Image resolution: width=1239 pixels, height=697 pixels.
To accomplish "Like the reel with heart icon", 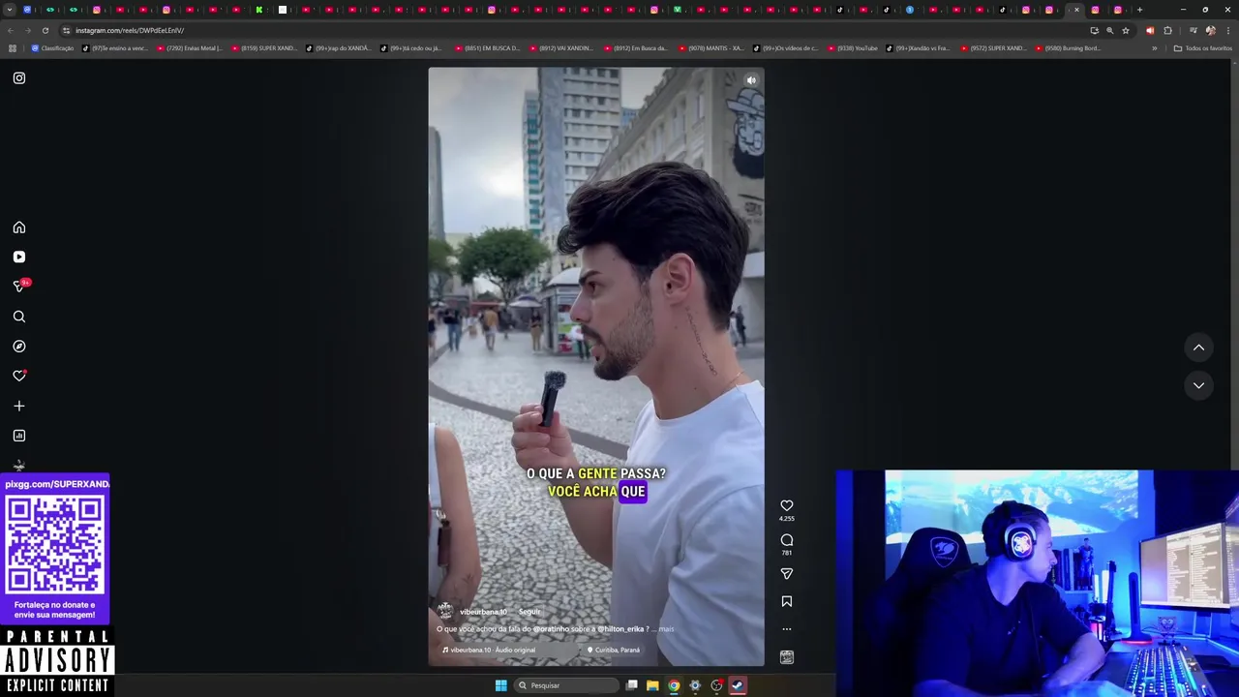I will (x=787, y=505).
